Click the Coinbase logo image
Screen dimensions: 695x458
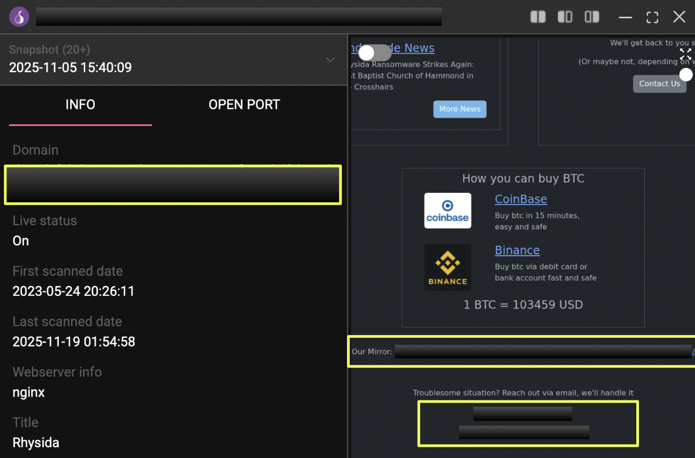point(447,211)
